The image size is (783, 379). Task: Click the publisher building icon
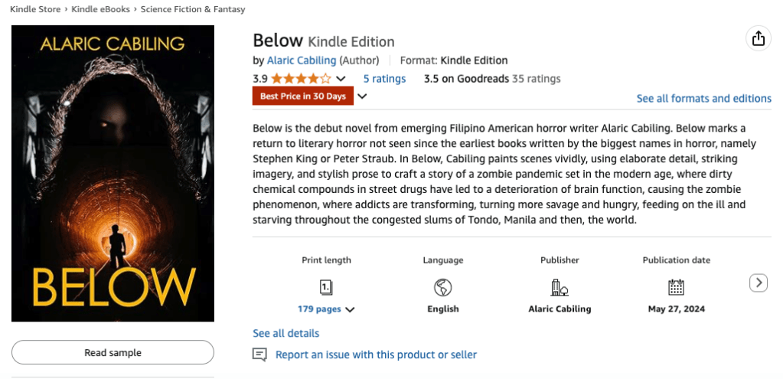[x=560, y=287]
